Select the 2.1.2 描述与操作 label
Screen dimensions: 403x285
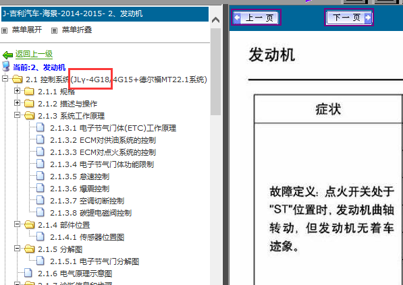click(x=68, y=104)
